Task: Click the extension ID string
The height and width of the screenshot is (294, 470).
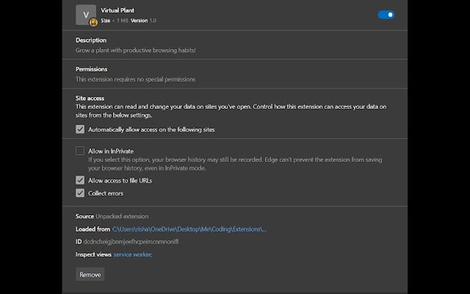Action: (131, 241)
